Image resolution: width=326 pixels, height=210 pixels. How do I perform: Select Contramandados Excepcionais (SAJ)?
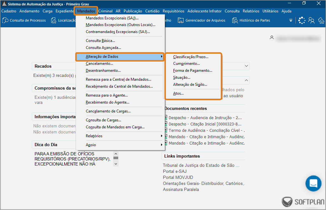click(120, 32)
